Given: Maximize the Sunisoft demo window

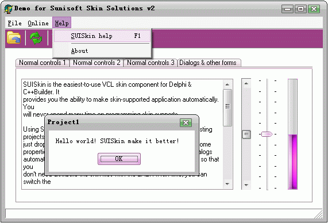Looking at the screenshot, I should click(301, 9).
